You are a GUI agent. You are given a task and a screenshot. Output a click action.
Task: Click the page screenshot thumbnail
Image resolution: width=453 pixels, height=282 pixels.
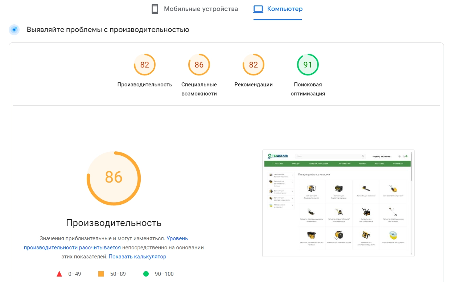click(x=338, y=203)
